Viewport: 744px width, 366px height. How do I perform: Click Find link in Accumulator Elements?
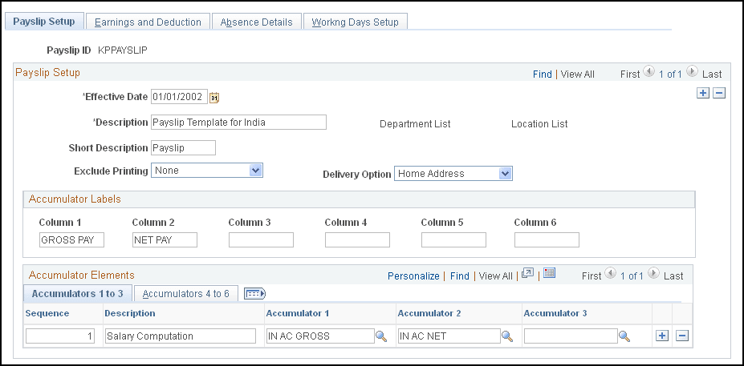460,276
